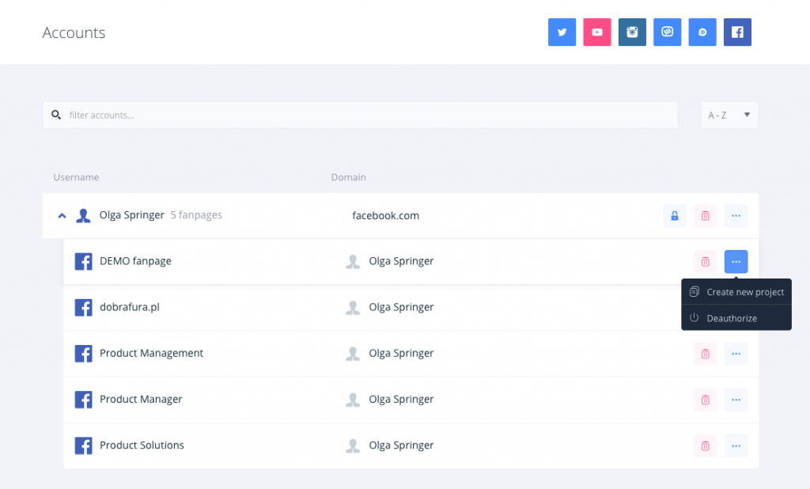Click the Product Solutions fanpage name
Viewport: 810px width, 489px height.
(142, 445)
